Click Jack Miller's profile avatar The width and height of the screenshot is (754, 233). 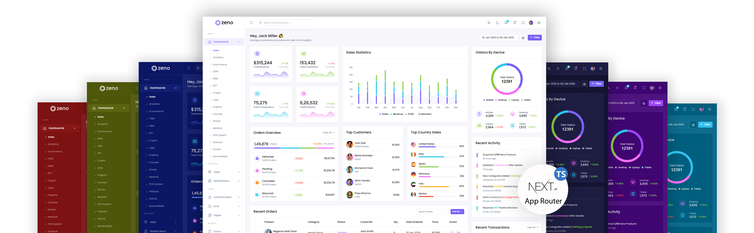click(531, 23)
